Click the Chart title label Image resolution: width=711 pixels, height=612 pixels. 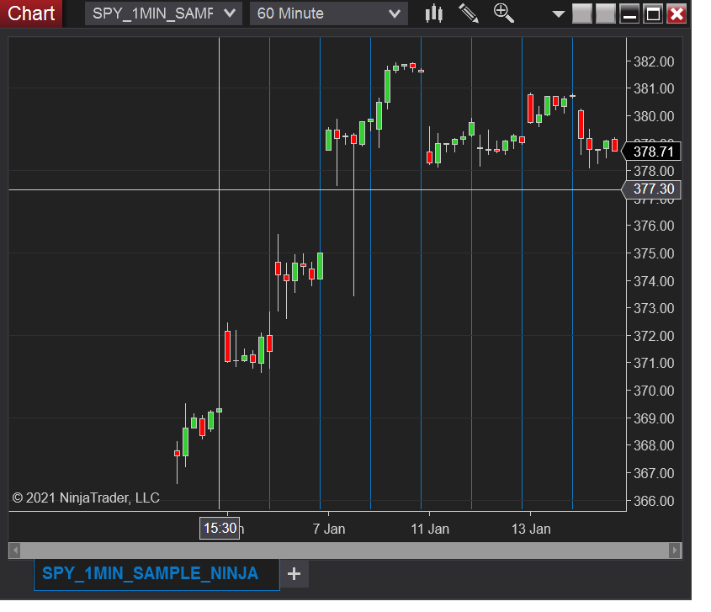(x=31, y=13)
